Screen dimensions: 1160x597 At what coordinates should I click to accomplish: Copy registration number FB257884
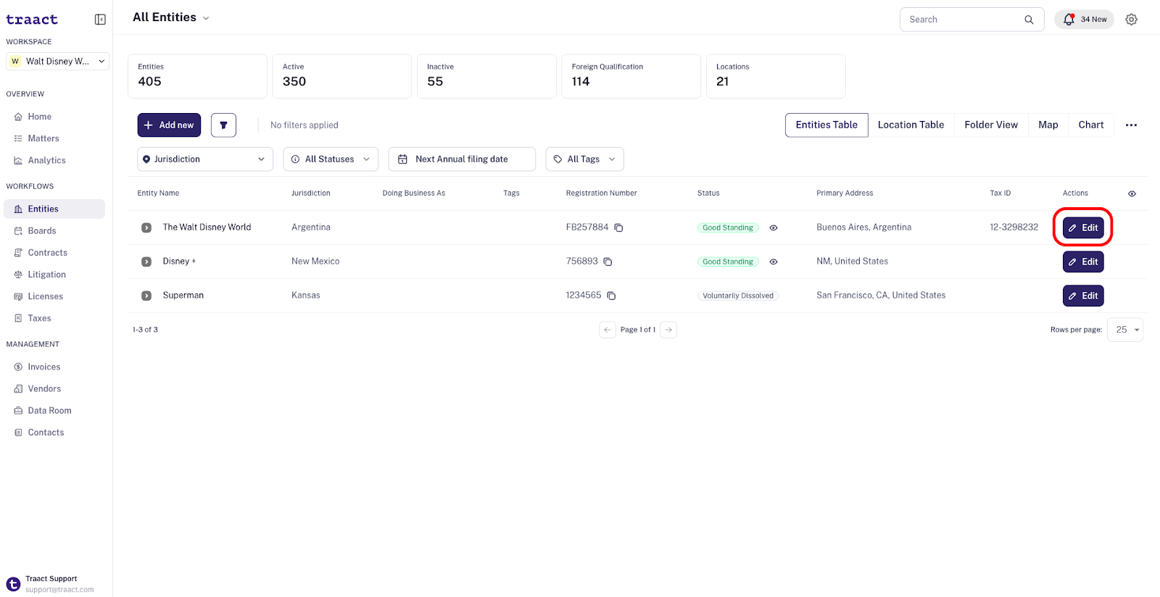point(618,227)
